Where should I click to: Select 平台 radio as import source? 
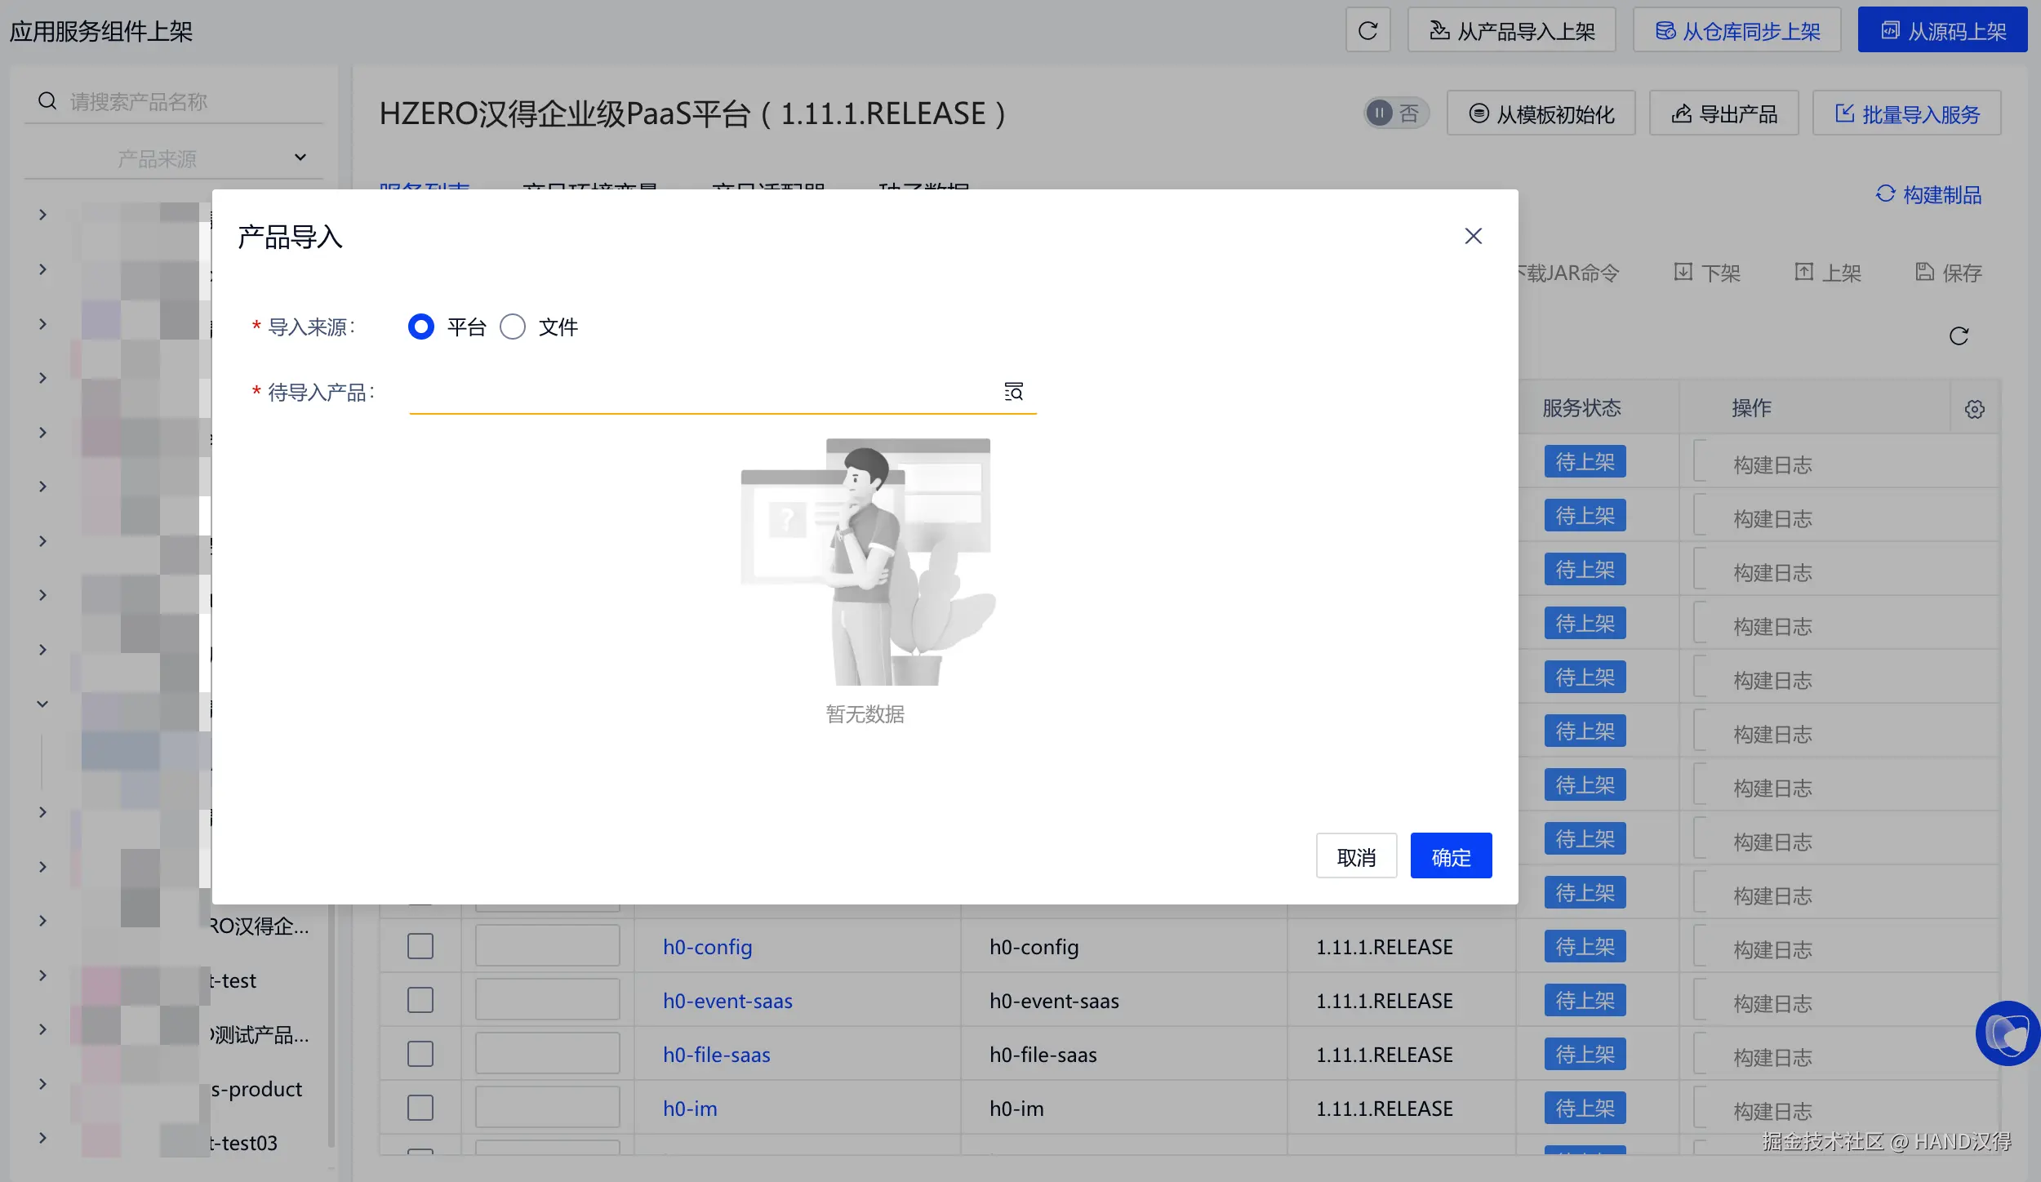point(421,327)
